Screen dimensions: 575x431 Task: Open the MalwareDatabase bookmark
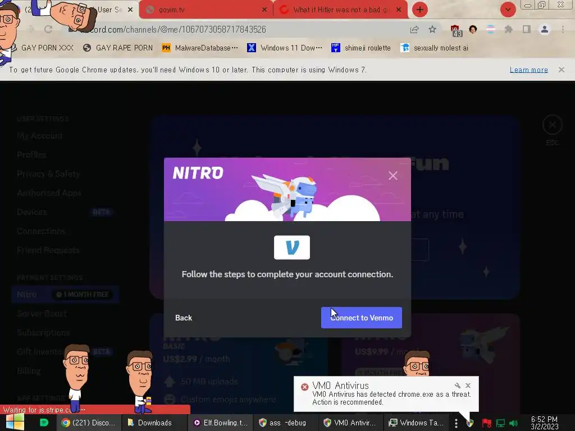tap(200, 48)
